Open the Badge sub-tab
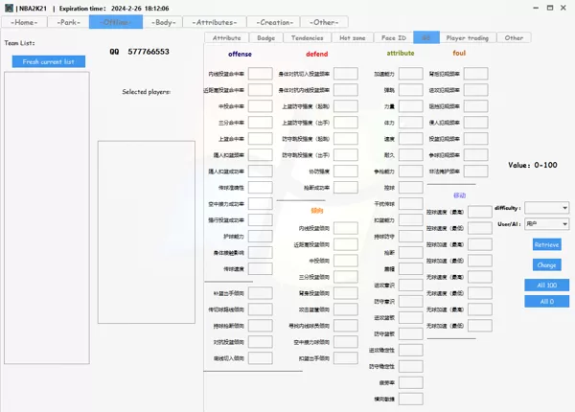575x412 pixels. (265, 37)
